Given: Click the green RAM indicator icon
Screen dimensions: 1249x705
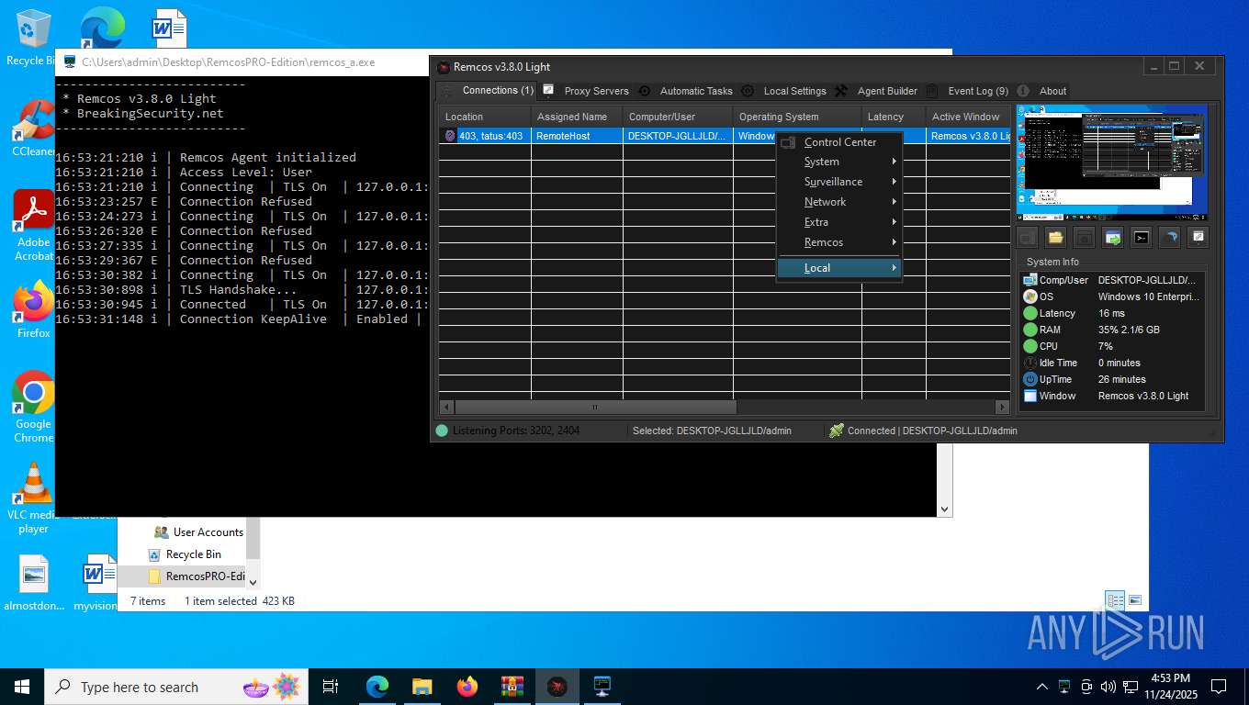Looking at the screenshot, I should (1030, 330).
